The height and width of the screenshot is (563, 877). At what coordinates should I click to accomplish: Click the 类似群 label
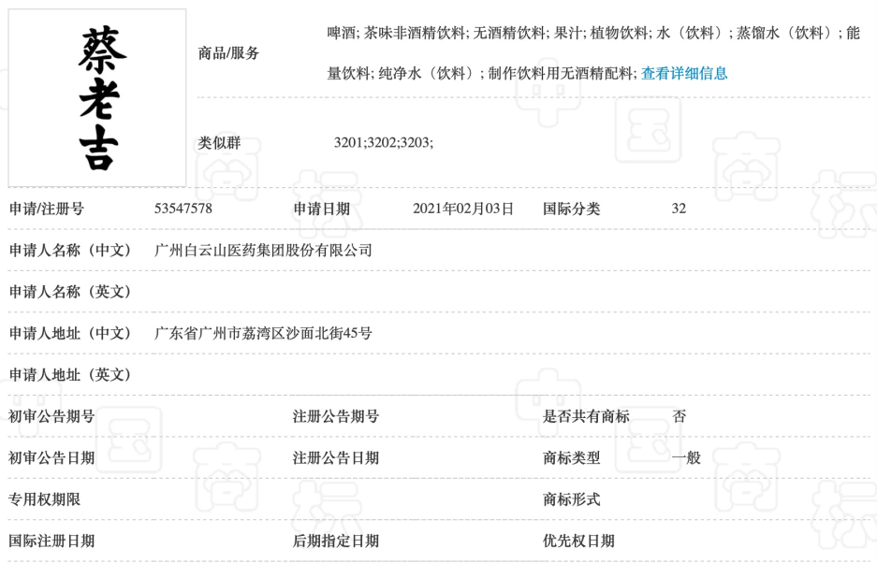[x=219, y=142]
